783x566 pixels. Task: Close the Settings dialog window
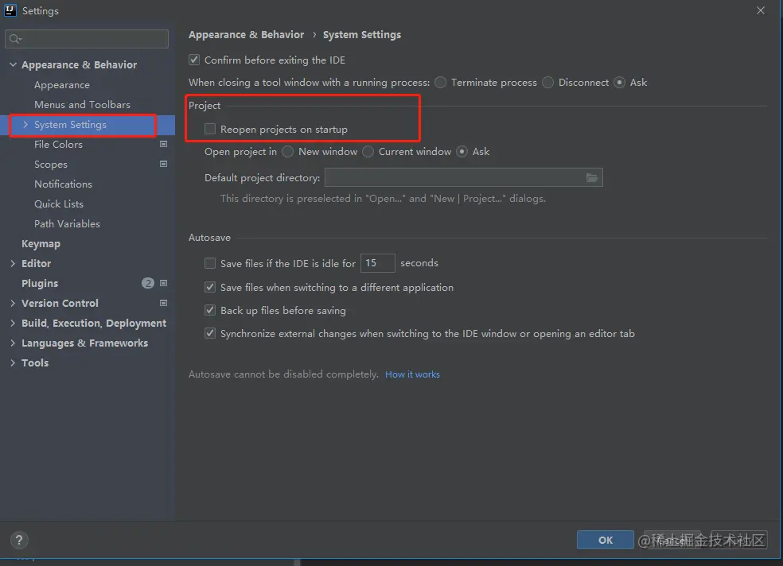coord(761,10)
